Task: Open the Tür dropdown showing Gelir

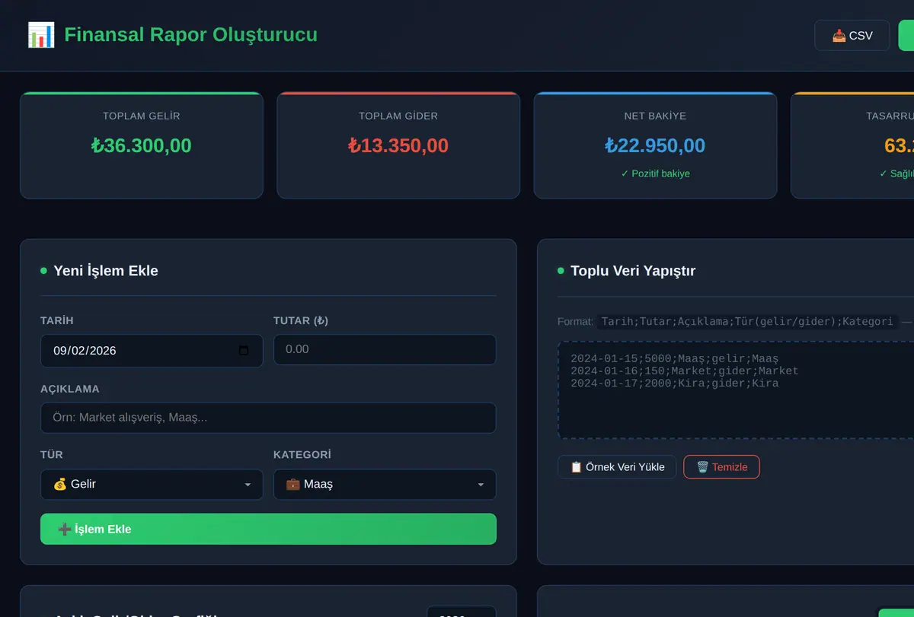Action: coord(152,485)
